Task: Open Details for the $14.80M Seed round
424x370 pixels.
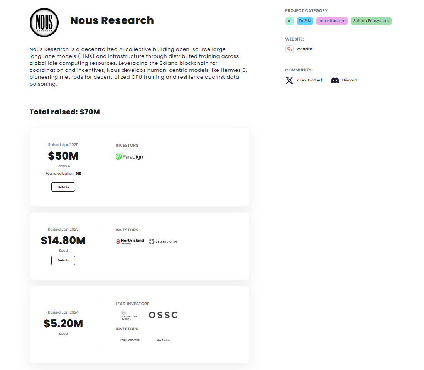Action: [63, 260]
